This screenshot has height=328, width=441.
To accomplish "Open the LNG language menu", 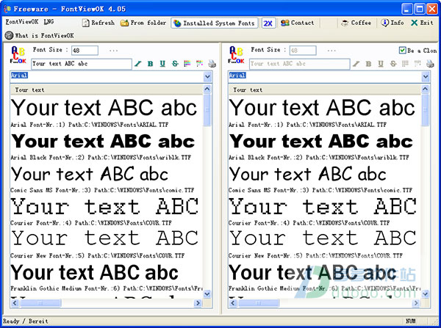I will click(x=49, y=21).
